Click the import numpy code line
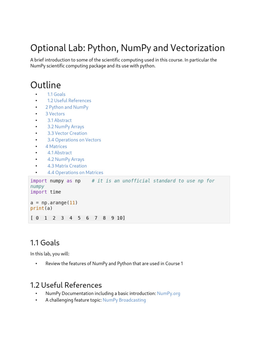 [55, 181]
